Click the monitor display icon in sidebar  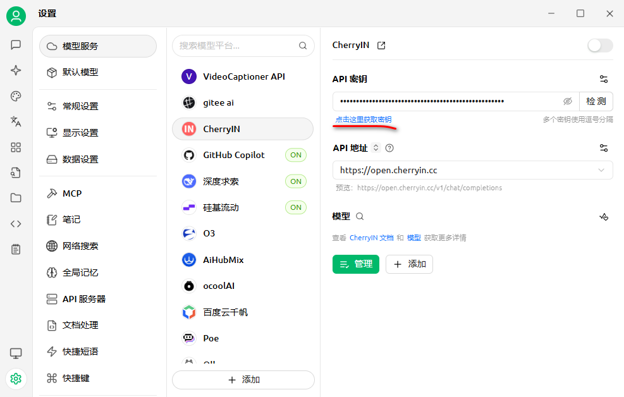coord(16,353)
